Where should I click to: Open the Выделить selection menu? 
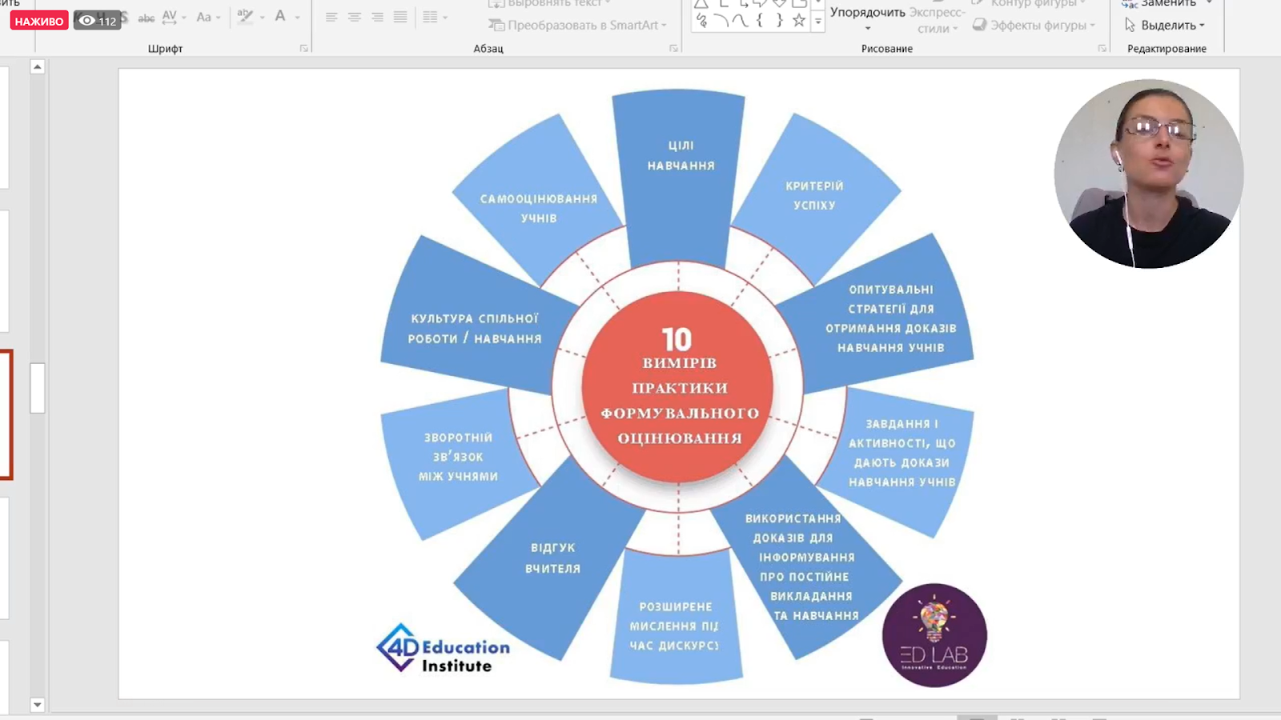click(x=1165, y=26)
